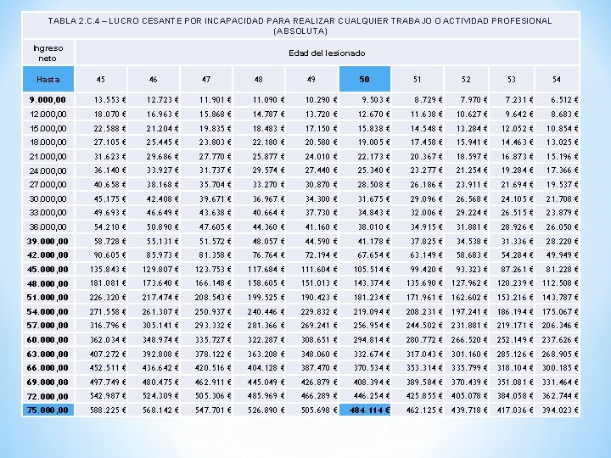Click the cell value 31.675 €
611x458 pixels.
[373, 199]
